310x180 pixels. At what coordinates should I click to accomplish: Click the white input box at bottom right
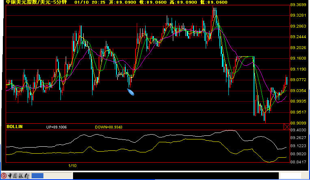(x=291, y=176)
